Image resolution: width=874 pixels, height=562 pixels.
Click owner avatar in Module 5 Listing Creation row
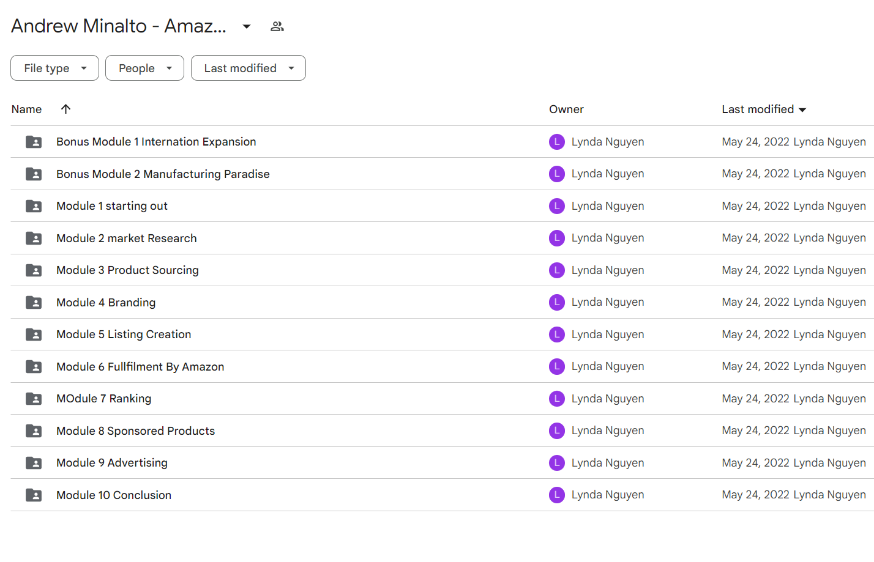557,335
